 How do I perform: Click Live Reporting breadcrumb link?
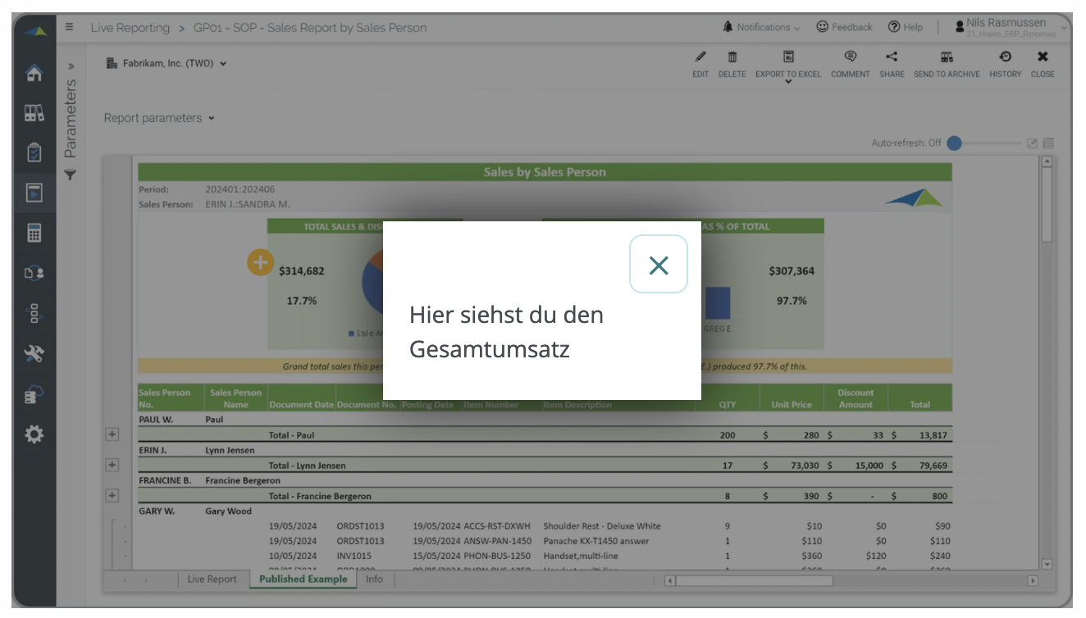[x=130, y=28]
